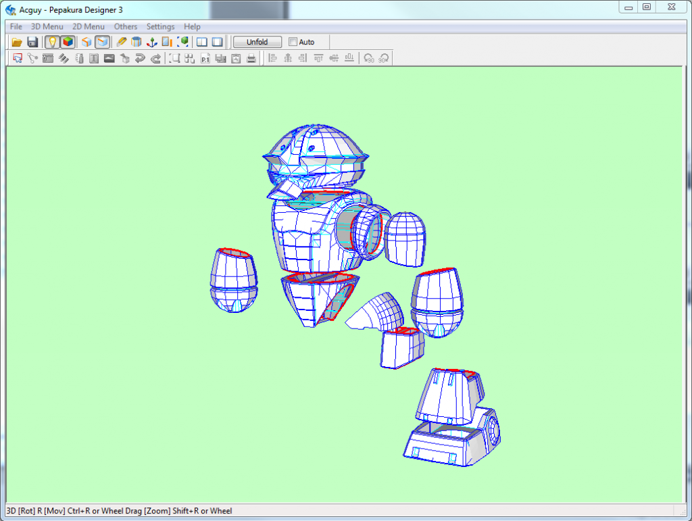
Task: Open a file with the folder icon
Action: point(17,42)
